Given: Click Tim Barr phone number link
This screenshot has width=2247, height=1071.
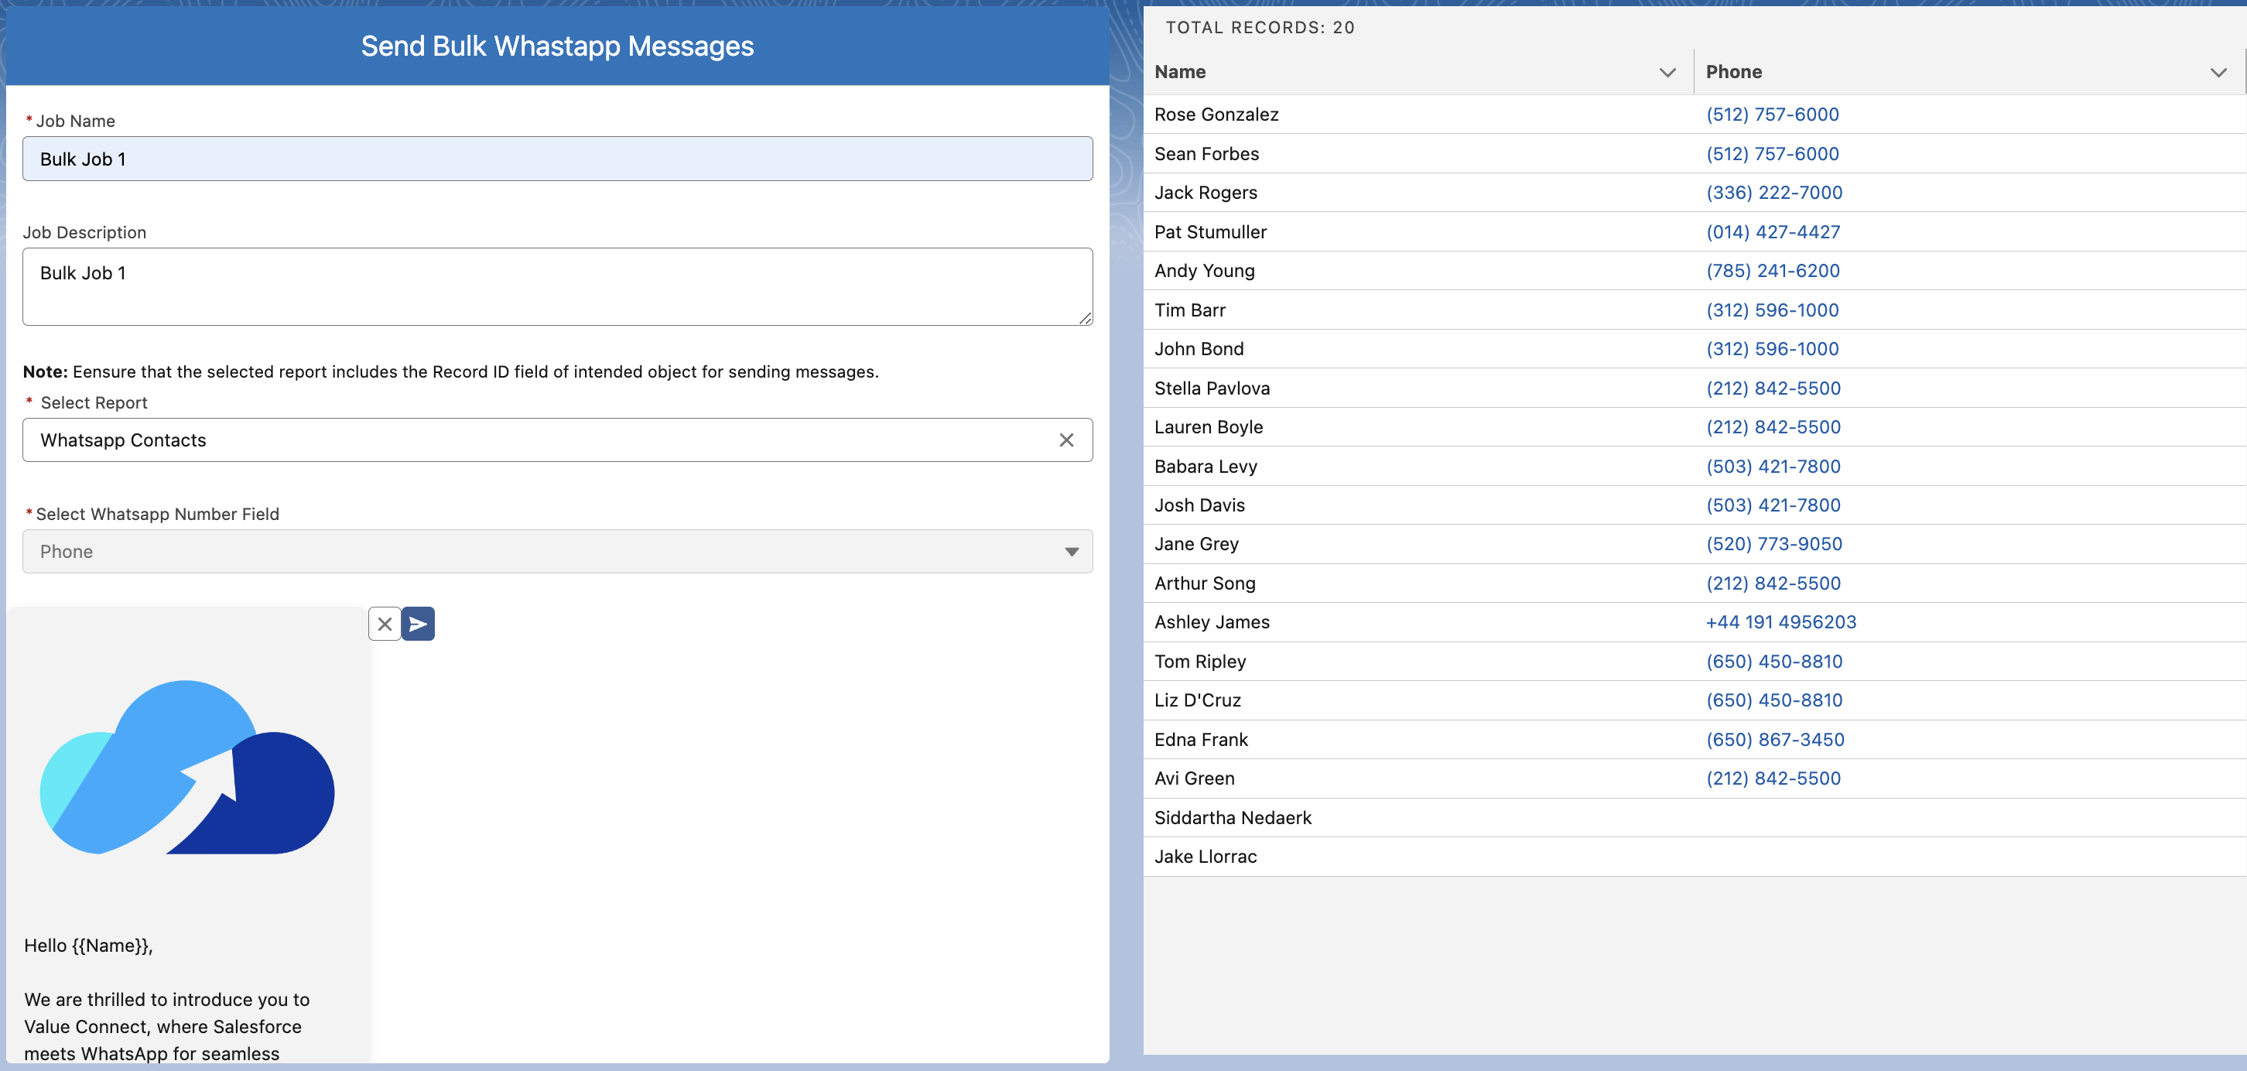Looking at the screenshot, I should pos(1772,310).
